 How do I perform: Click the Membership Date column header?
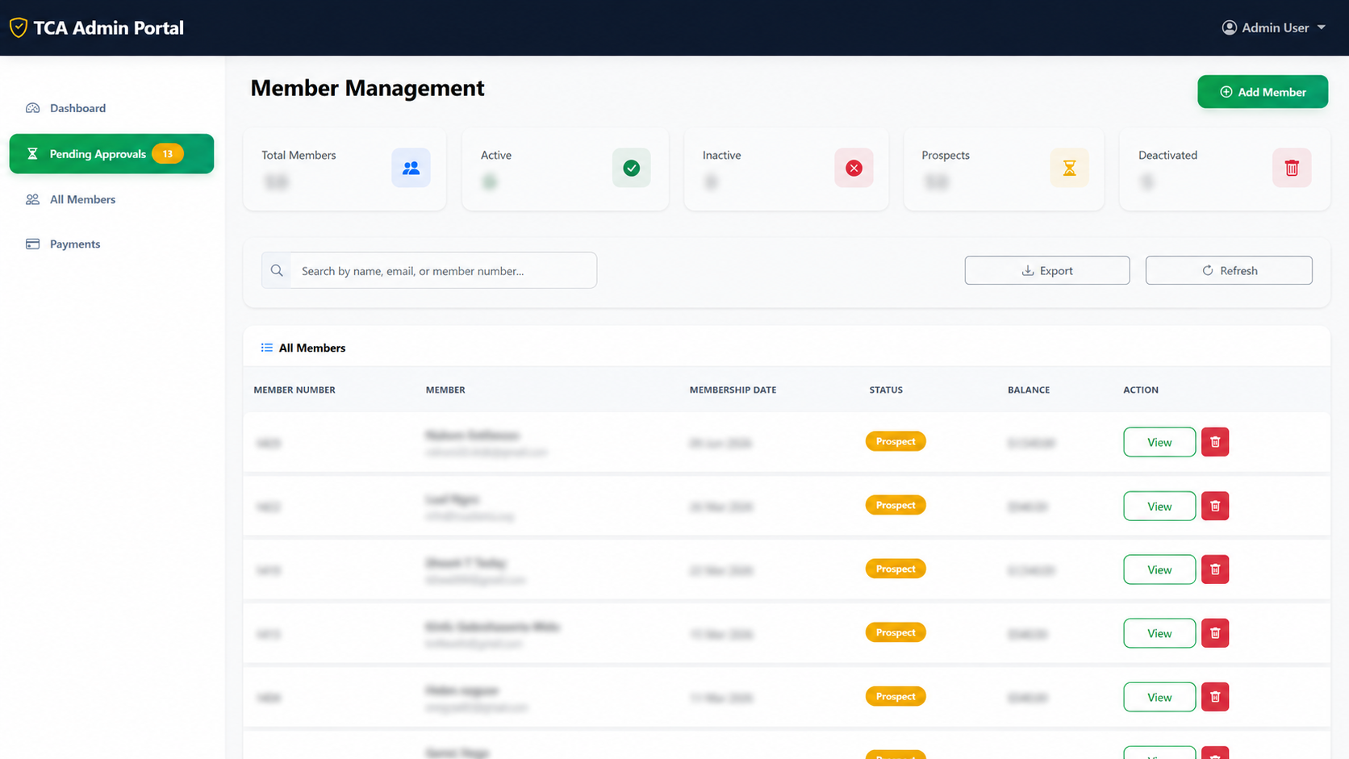733,390
